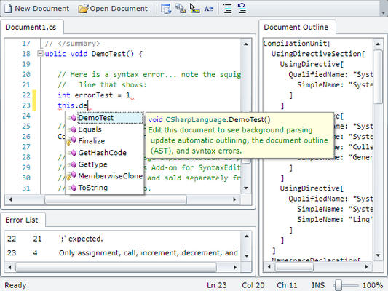Click the Document Outline vertical scrollbar thumb
The height and width of the screenshot is (291, 388).
click(378, 76)
